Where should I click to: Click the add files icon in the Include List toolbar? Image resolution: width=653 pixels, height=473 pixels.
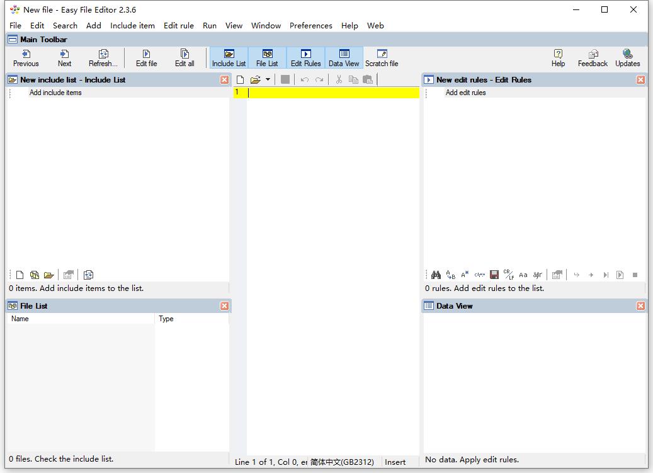35,275
